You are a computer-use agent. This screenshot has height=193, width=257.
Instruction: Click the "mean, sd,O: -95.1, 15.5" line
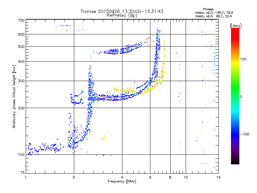point(214,13)
